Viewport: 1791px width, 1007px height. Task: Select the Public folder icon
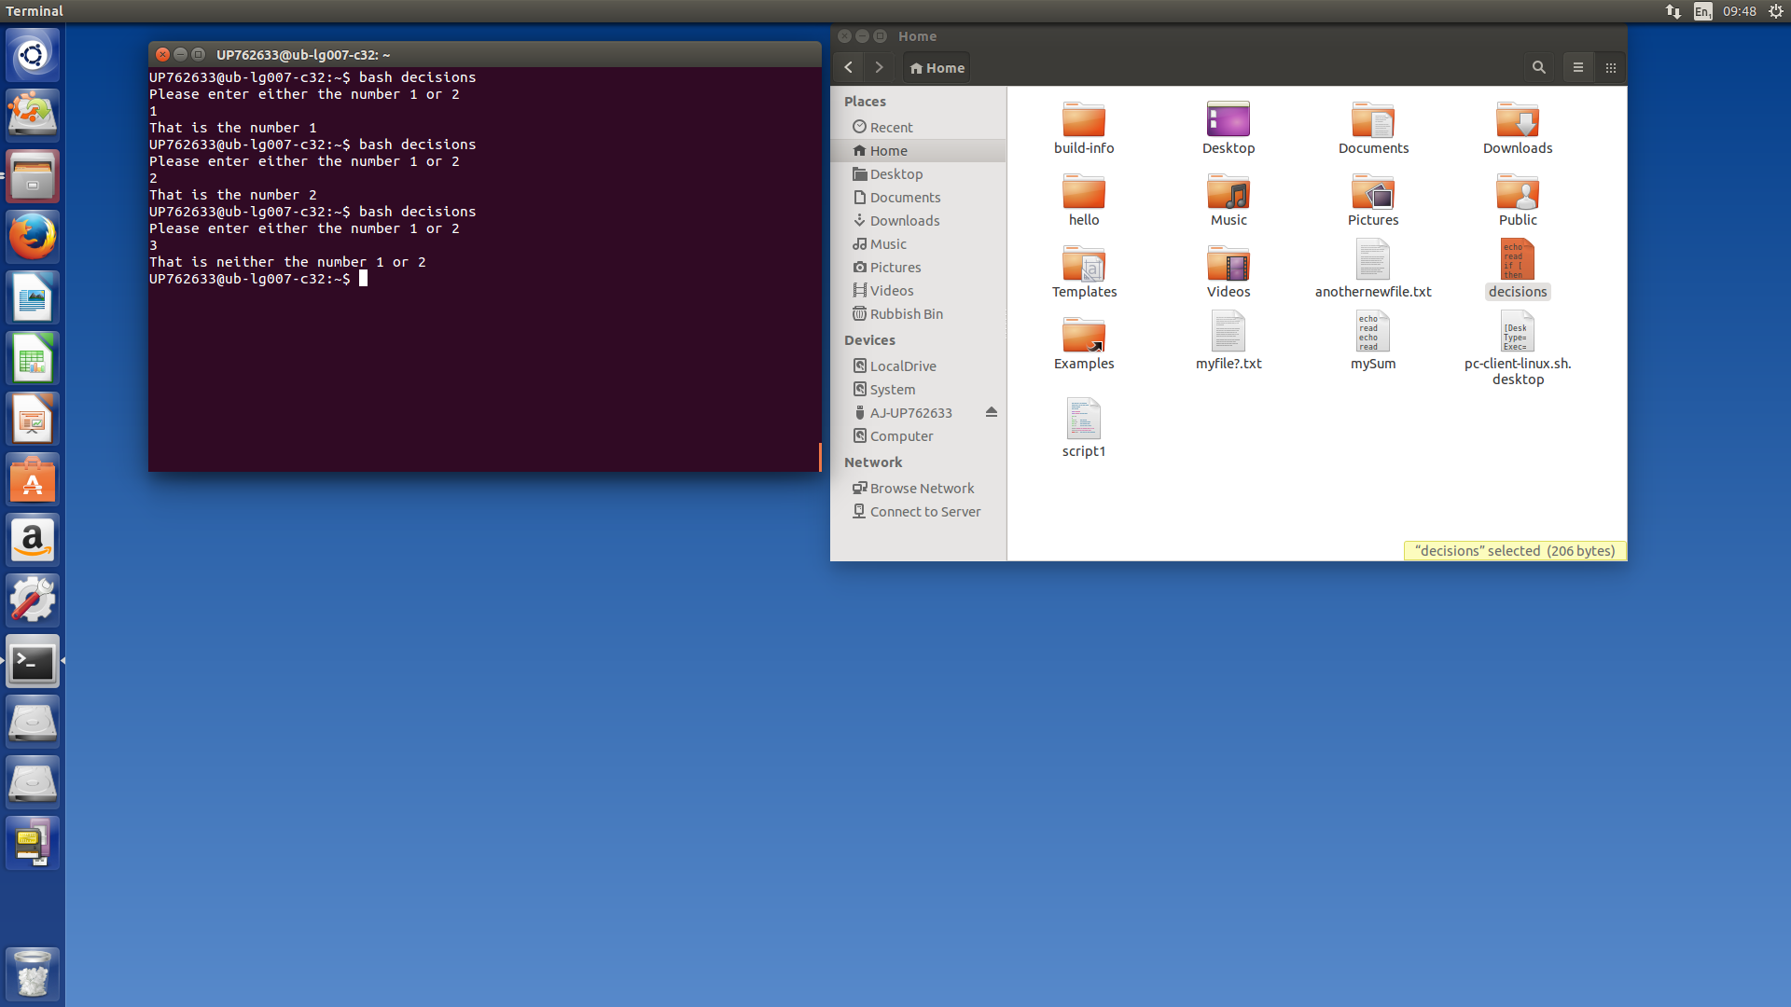pyautogui.click(x=1518, y=200)
